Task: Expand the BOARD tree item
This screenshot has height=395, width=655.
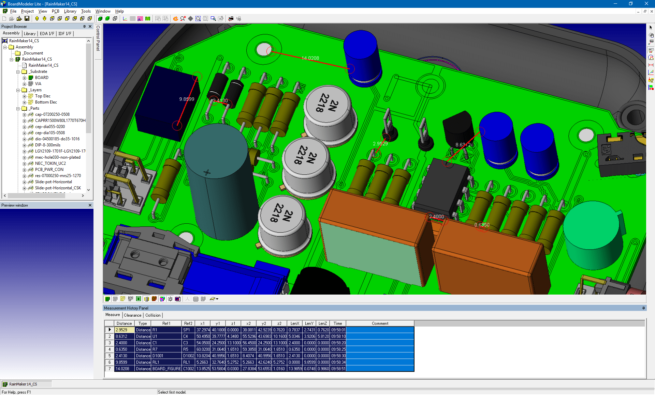Action: [24, 78]
